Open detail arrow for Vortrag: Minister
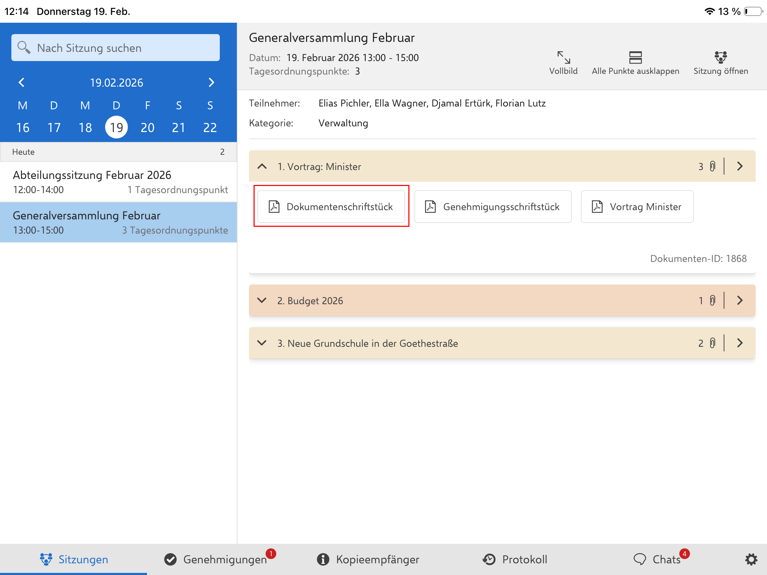This screenshot has height=575, width=767. (740, 166)
